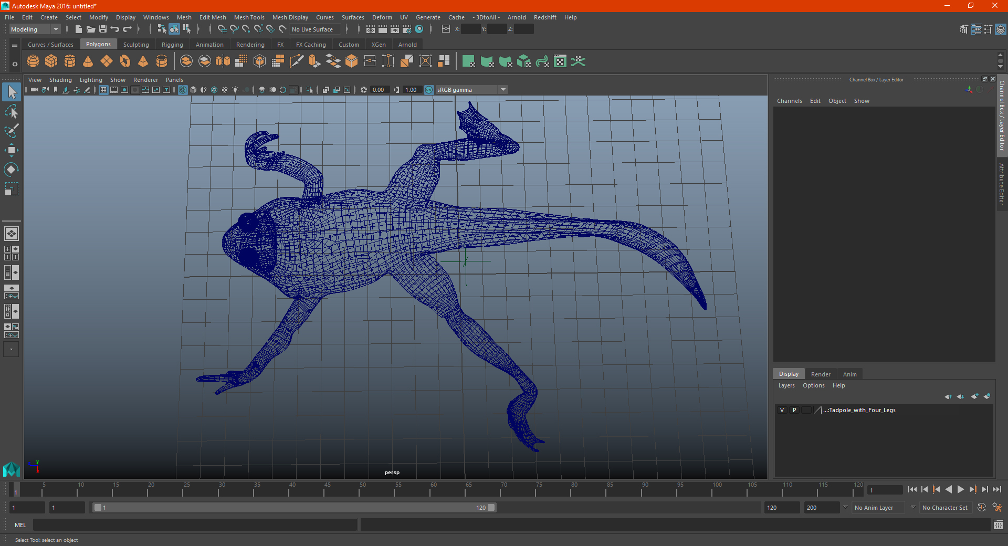Click the IPR render icon

(395, 29)
